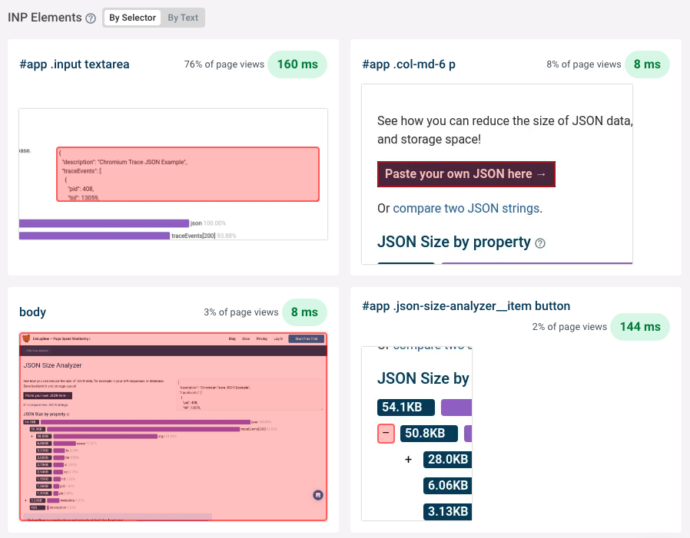Click the 54.1KB size label
690x538 pixels.
406,407
